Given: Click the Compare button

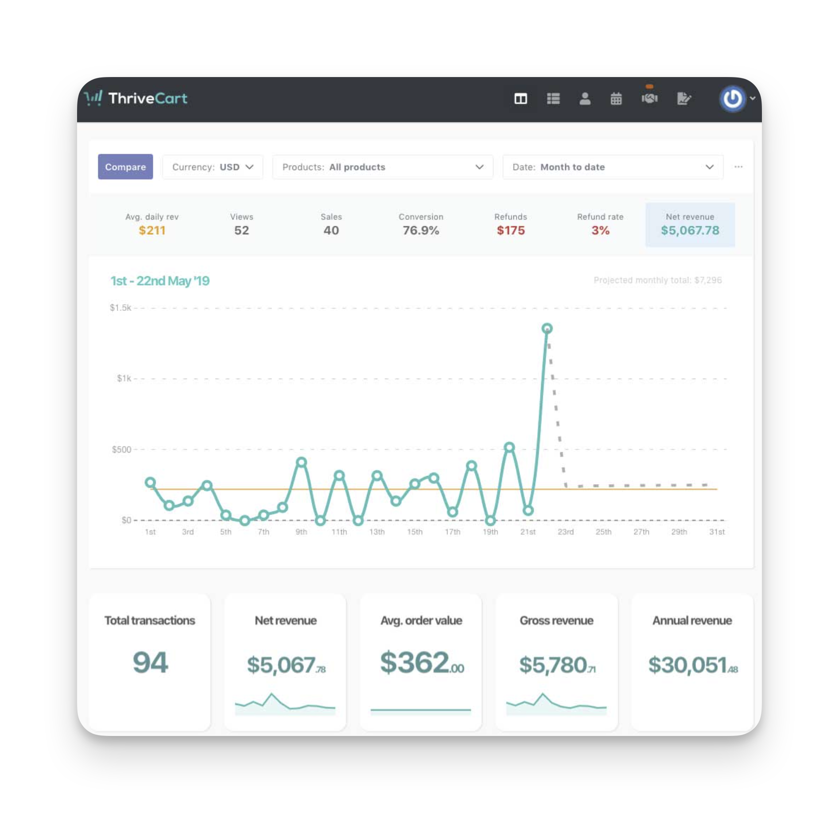Looking at the screenshot, I should 125,167.
